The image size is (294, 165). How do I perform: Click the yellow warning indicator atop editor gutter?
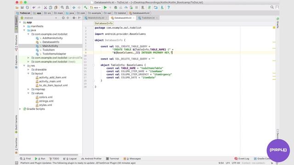coord(274,27)
